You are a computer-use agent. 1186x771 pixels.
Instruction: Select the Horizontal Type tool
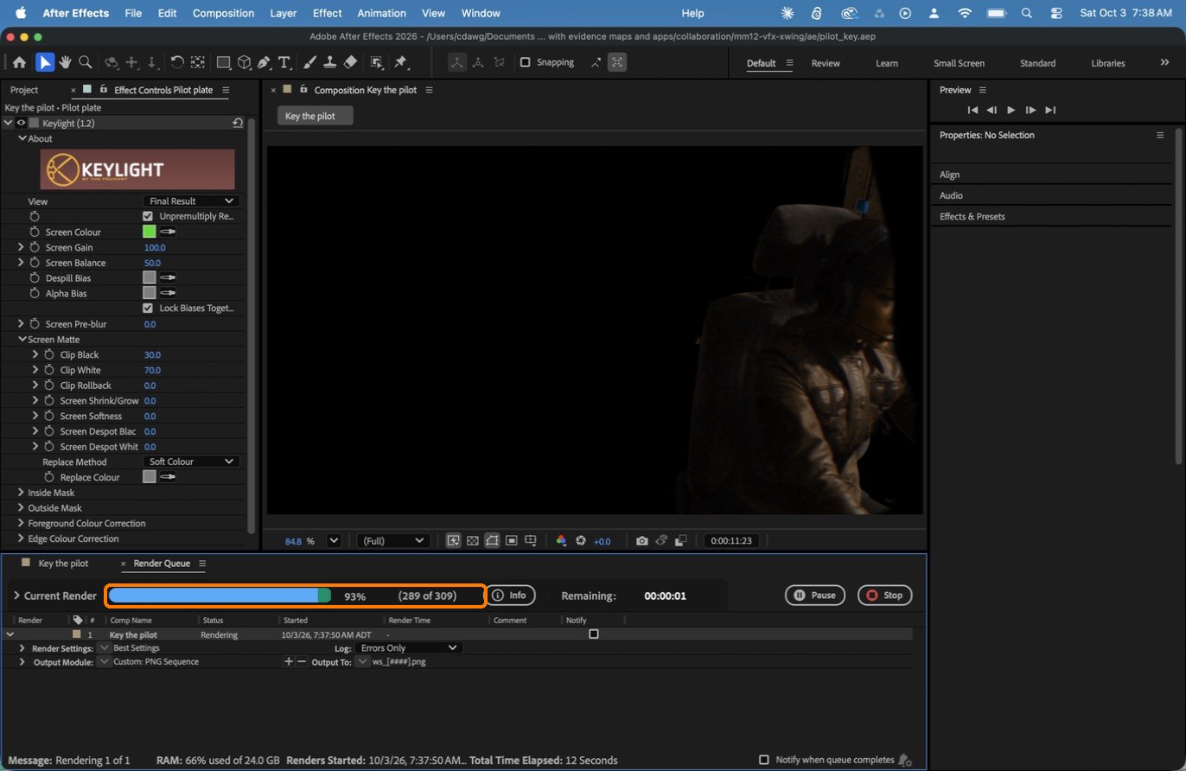coord(284,62)
